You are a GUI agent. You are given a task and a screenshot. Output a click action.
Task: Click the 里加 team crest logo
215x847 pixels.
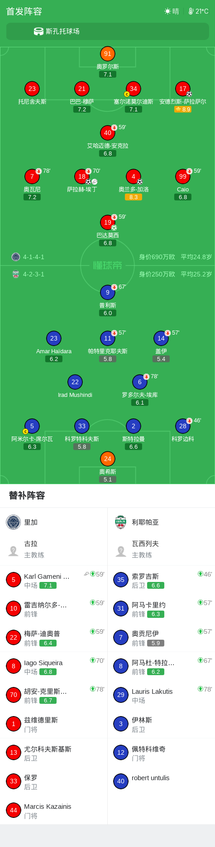tap(14, 522)
